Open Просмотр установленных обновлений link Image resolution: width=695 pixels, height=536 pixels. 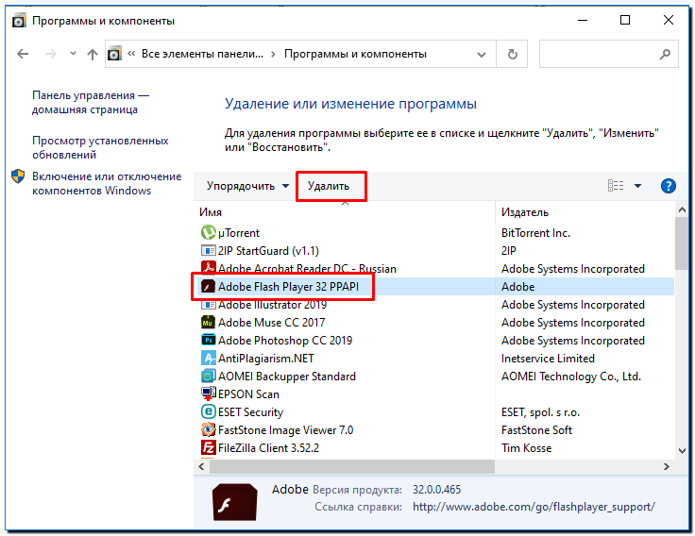100,147
